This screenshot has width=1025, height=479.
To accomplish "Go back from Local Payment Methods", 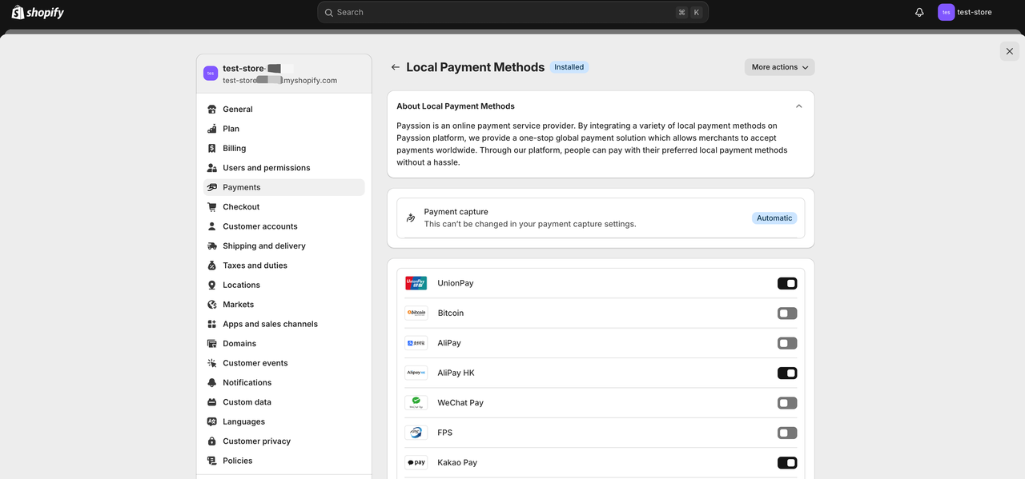I will [x=395, y=66].
